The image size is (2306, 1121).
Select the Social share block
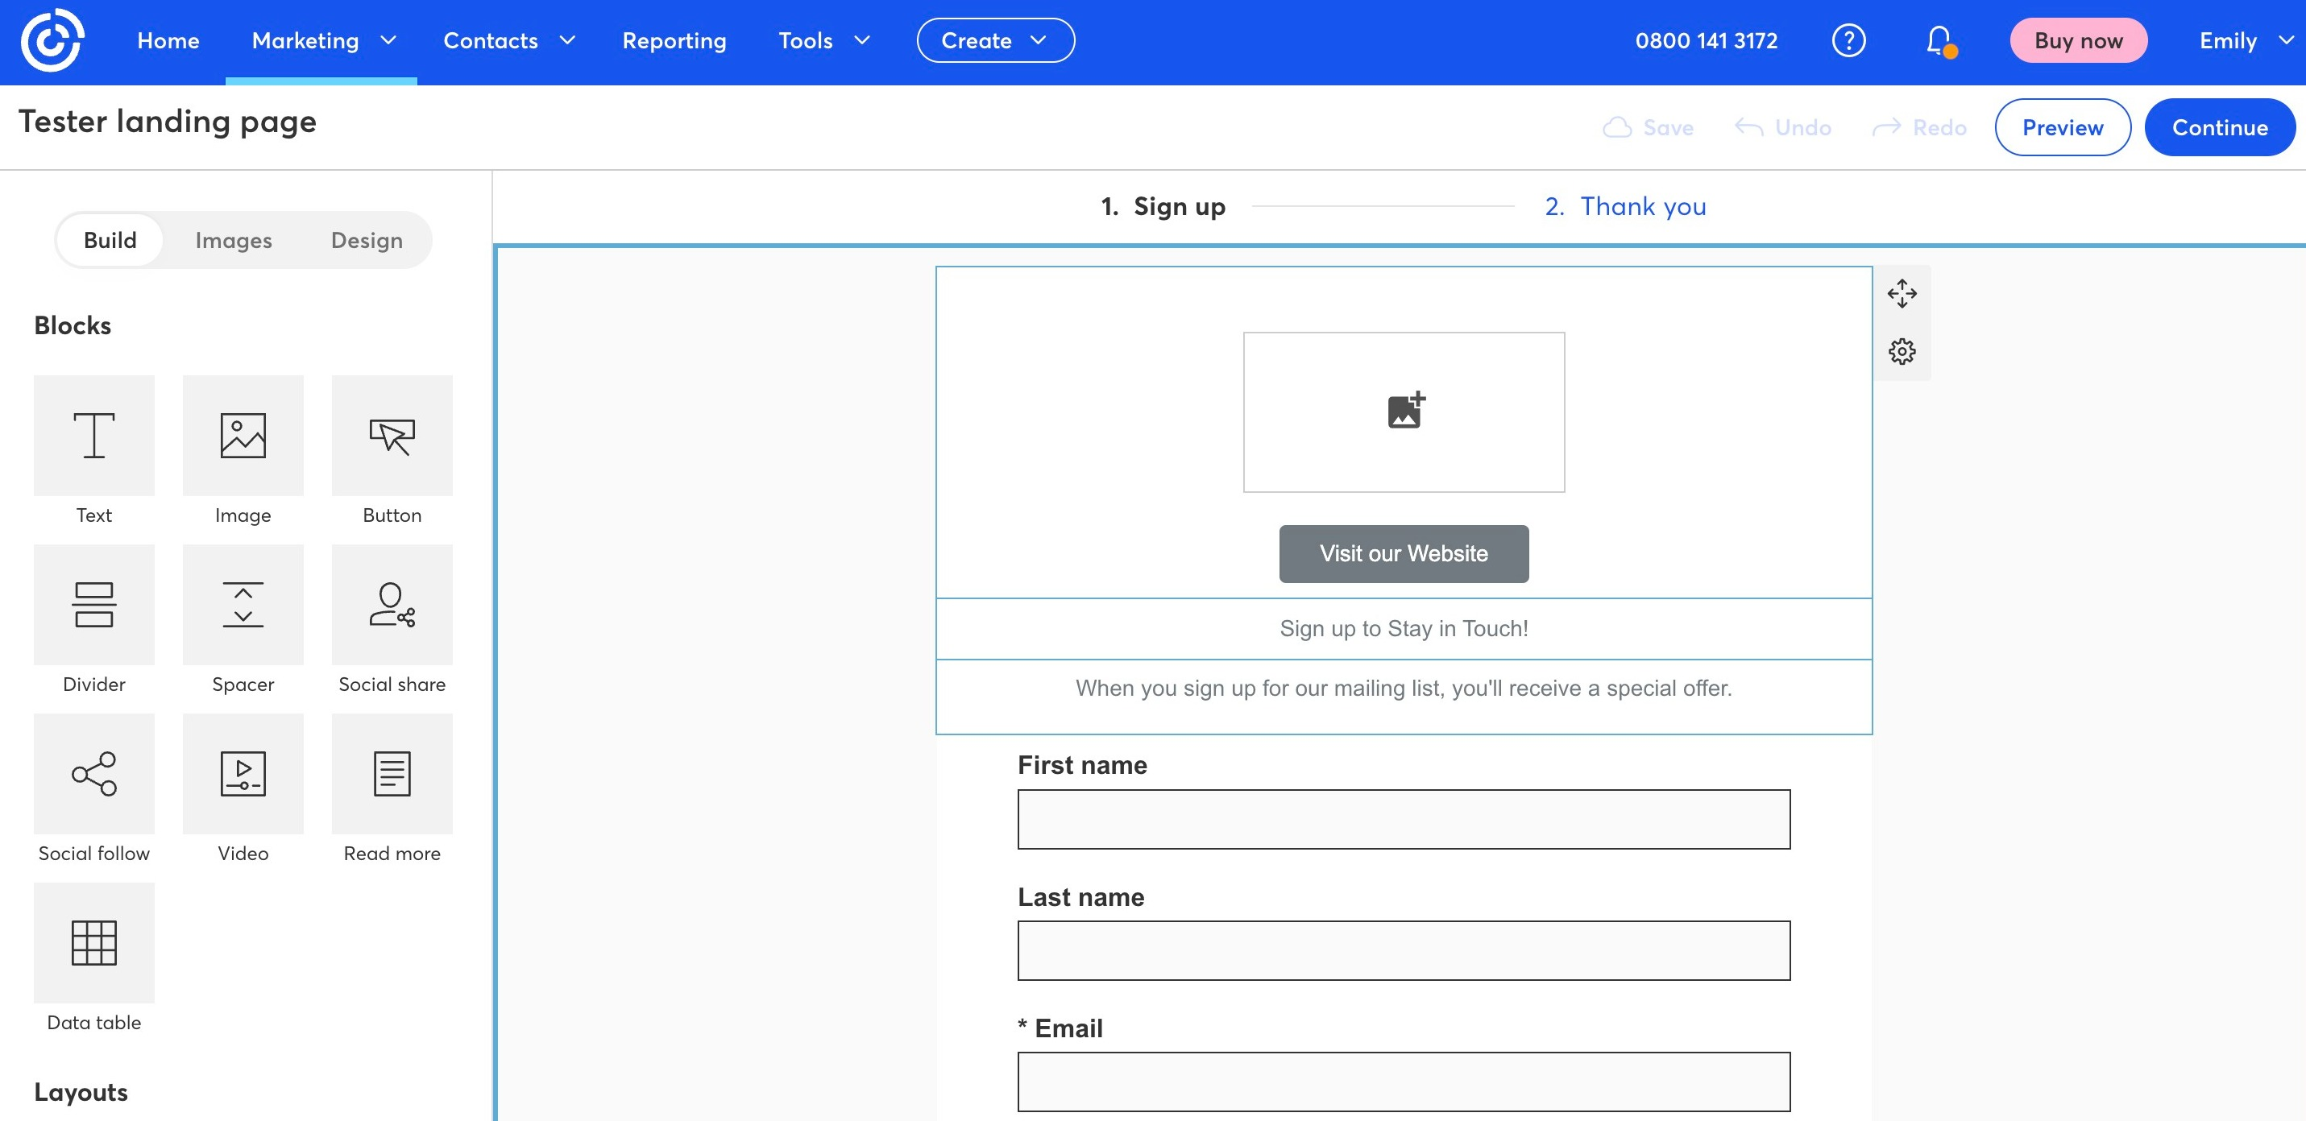(392, 604)
